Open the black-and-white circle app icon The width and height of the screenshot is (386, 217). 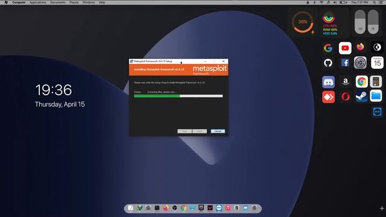pos(377,47)
